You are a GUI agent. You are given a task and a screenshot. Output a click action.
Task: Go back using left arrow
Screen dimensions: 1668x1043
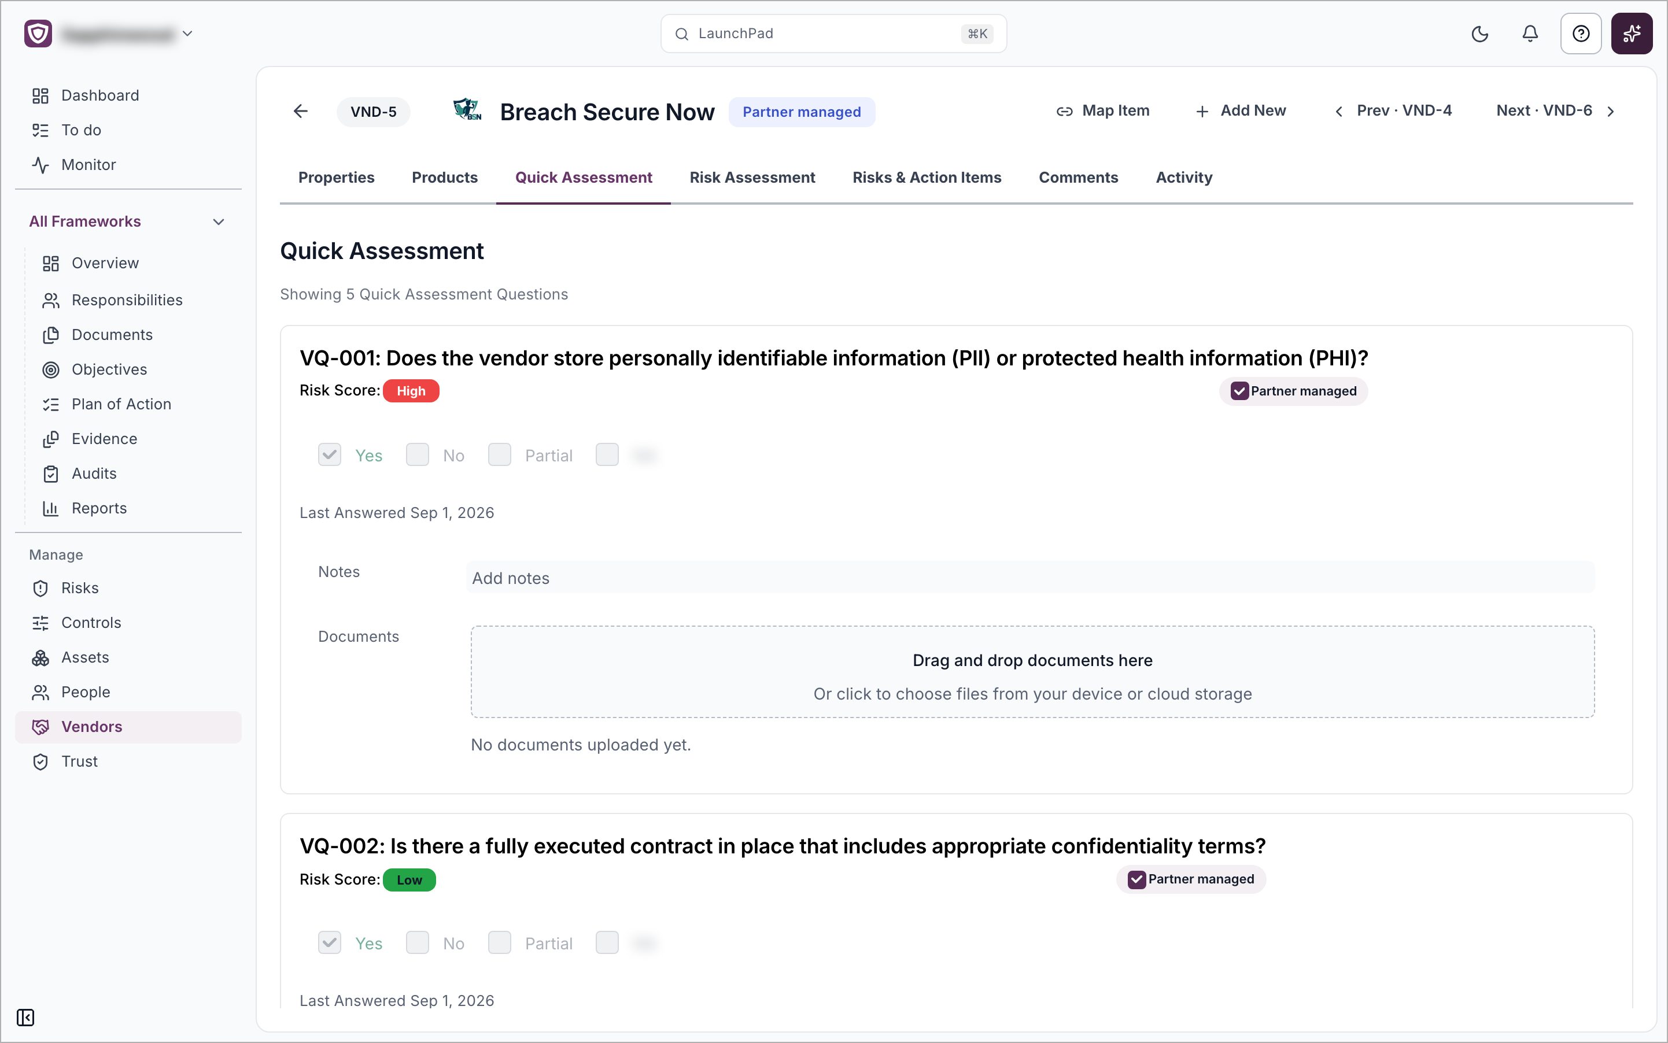[x=300, y=111]
